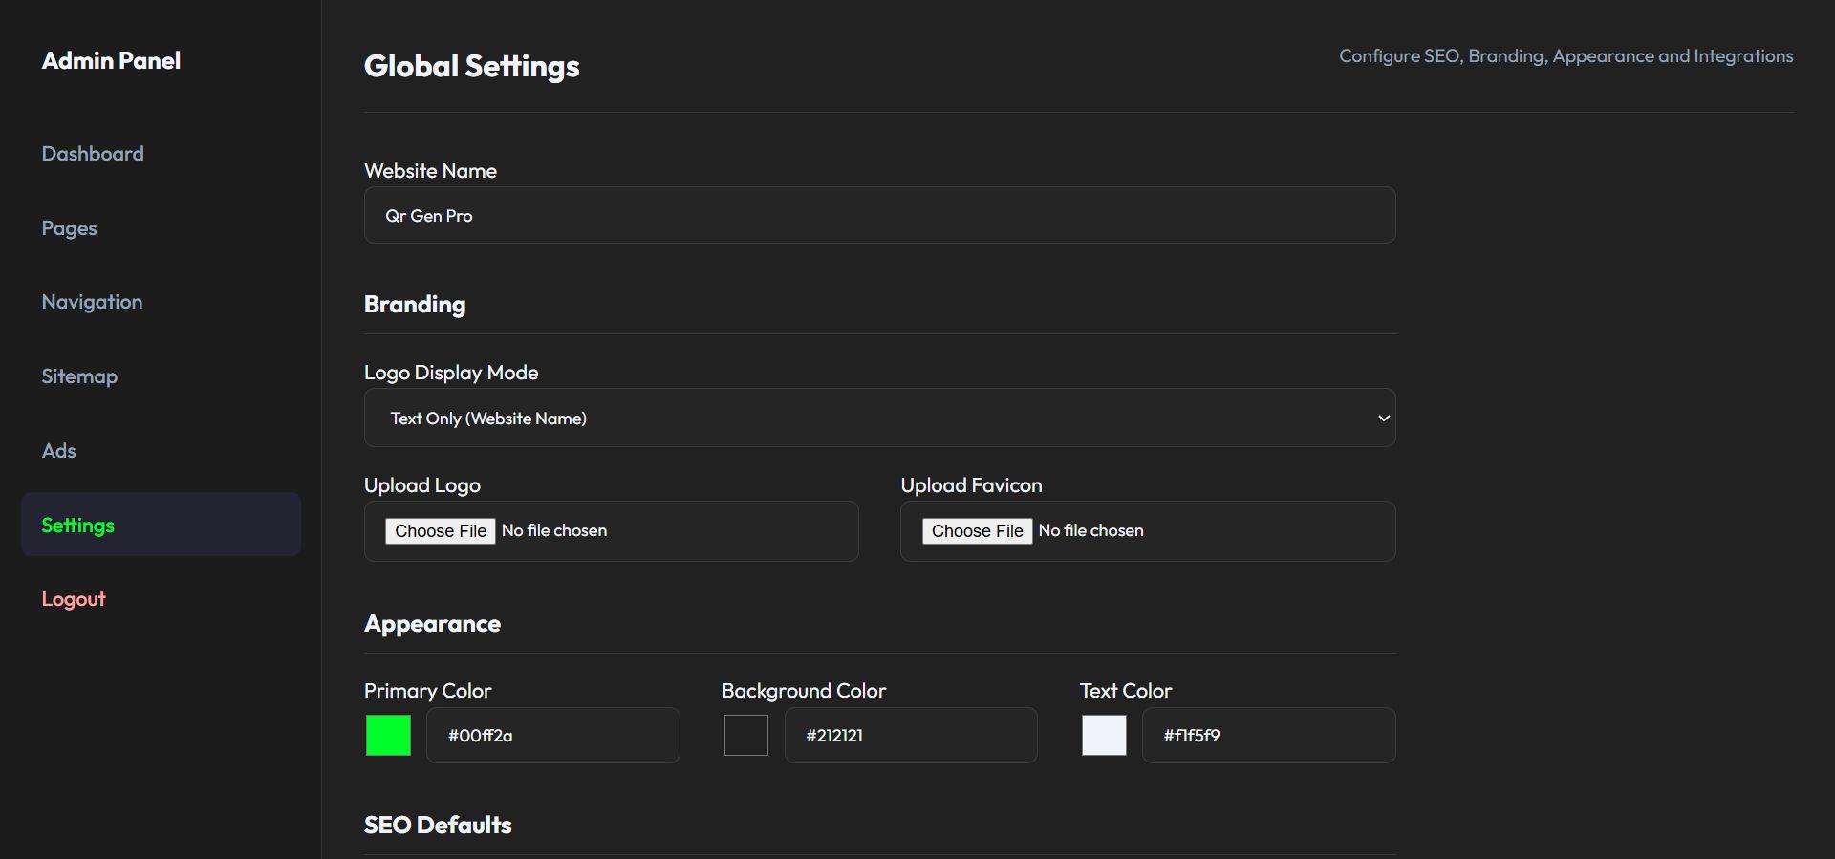Image resolution: width=1835 pixels, height=859 pixels.
Task: Select Sitemap from the sidebar
Action: (79, 376)
